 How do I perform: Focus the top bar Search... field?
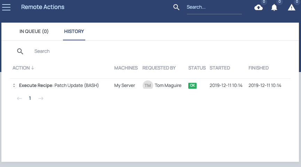[x=214, y=7]
